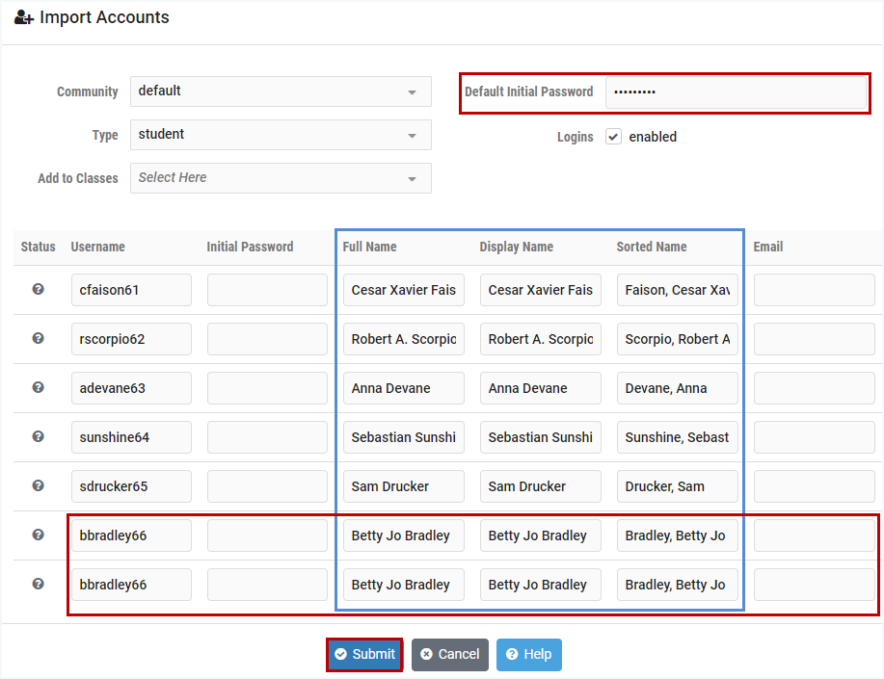The width and height of the screenshot is (884, 679).
Task: Open the Help button
Action: tap(528, 655)
